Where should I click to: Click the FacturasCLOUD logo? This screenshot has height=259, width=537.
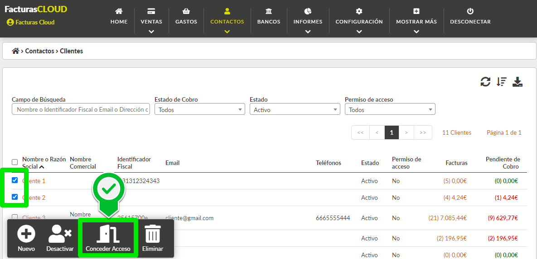tap(36, 9)
